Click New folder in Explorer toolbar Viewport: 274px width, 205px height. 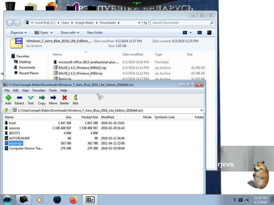pos(95,32)
